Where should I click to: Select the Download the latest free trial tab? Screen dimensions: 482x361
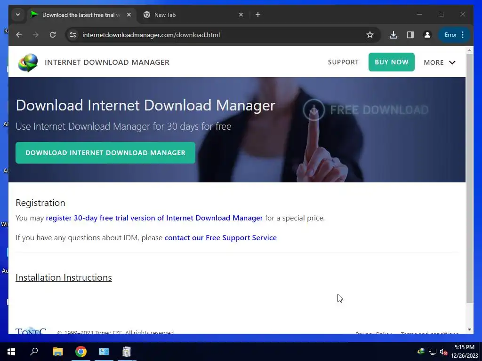pyautogui.click(x=81, y=15)
